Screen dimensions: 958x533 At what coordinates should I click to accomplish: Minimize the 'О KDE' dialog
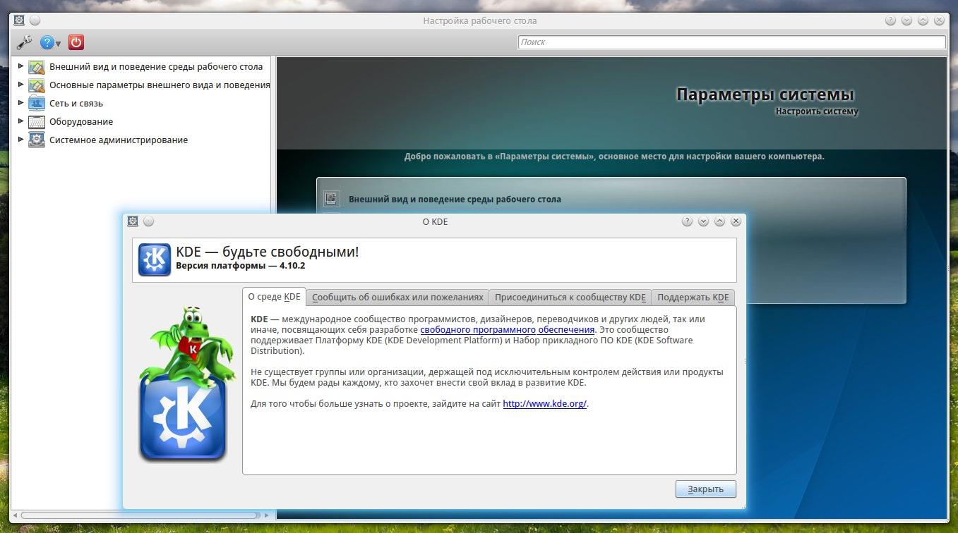tap(703, 221)
